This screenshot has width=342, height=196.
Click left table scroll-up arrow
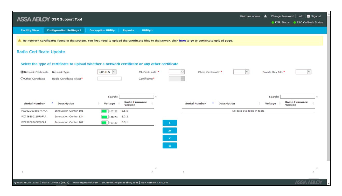156,97
